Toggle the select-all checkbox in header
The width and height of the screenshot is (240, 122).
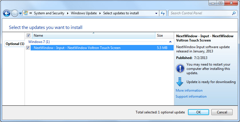28,36
